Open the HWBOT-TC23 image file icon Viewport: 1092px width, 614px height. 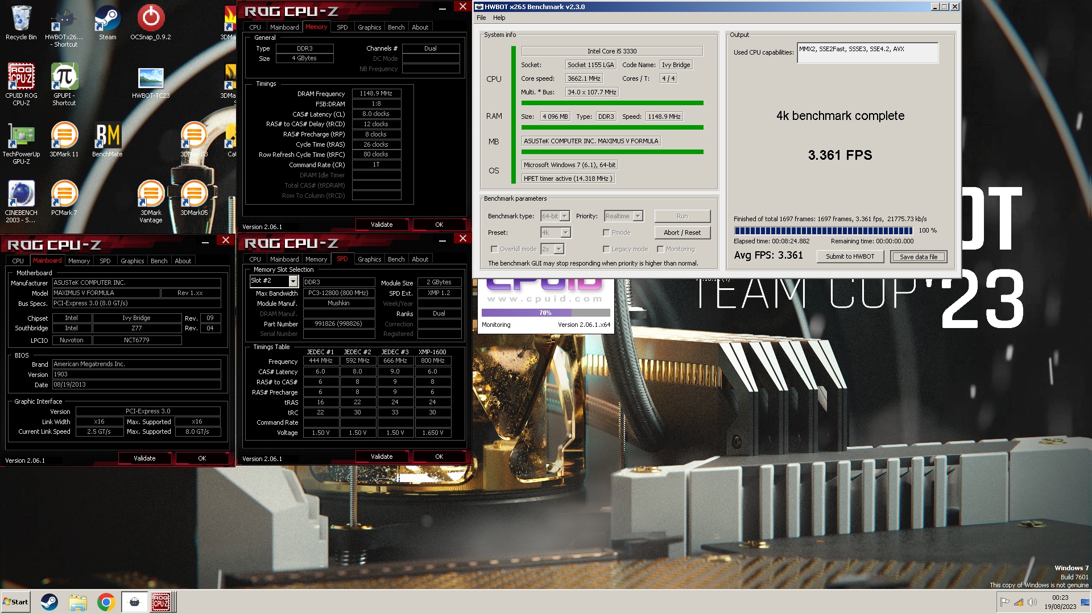click(x=151, y=82)
